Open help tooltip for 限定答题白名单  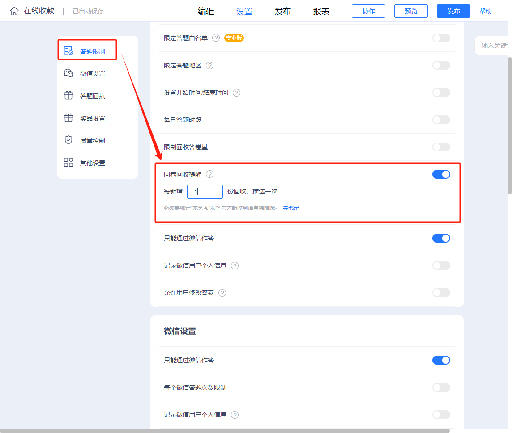click(x=216, y=38)
